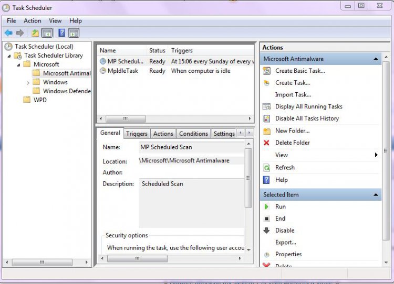The height and width of the screenshot is (284, 394).
Task: Click the Name field showing MP Scheduled Scan
Action: point(191,147)
